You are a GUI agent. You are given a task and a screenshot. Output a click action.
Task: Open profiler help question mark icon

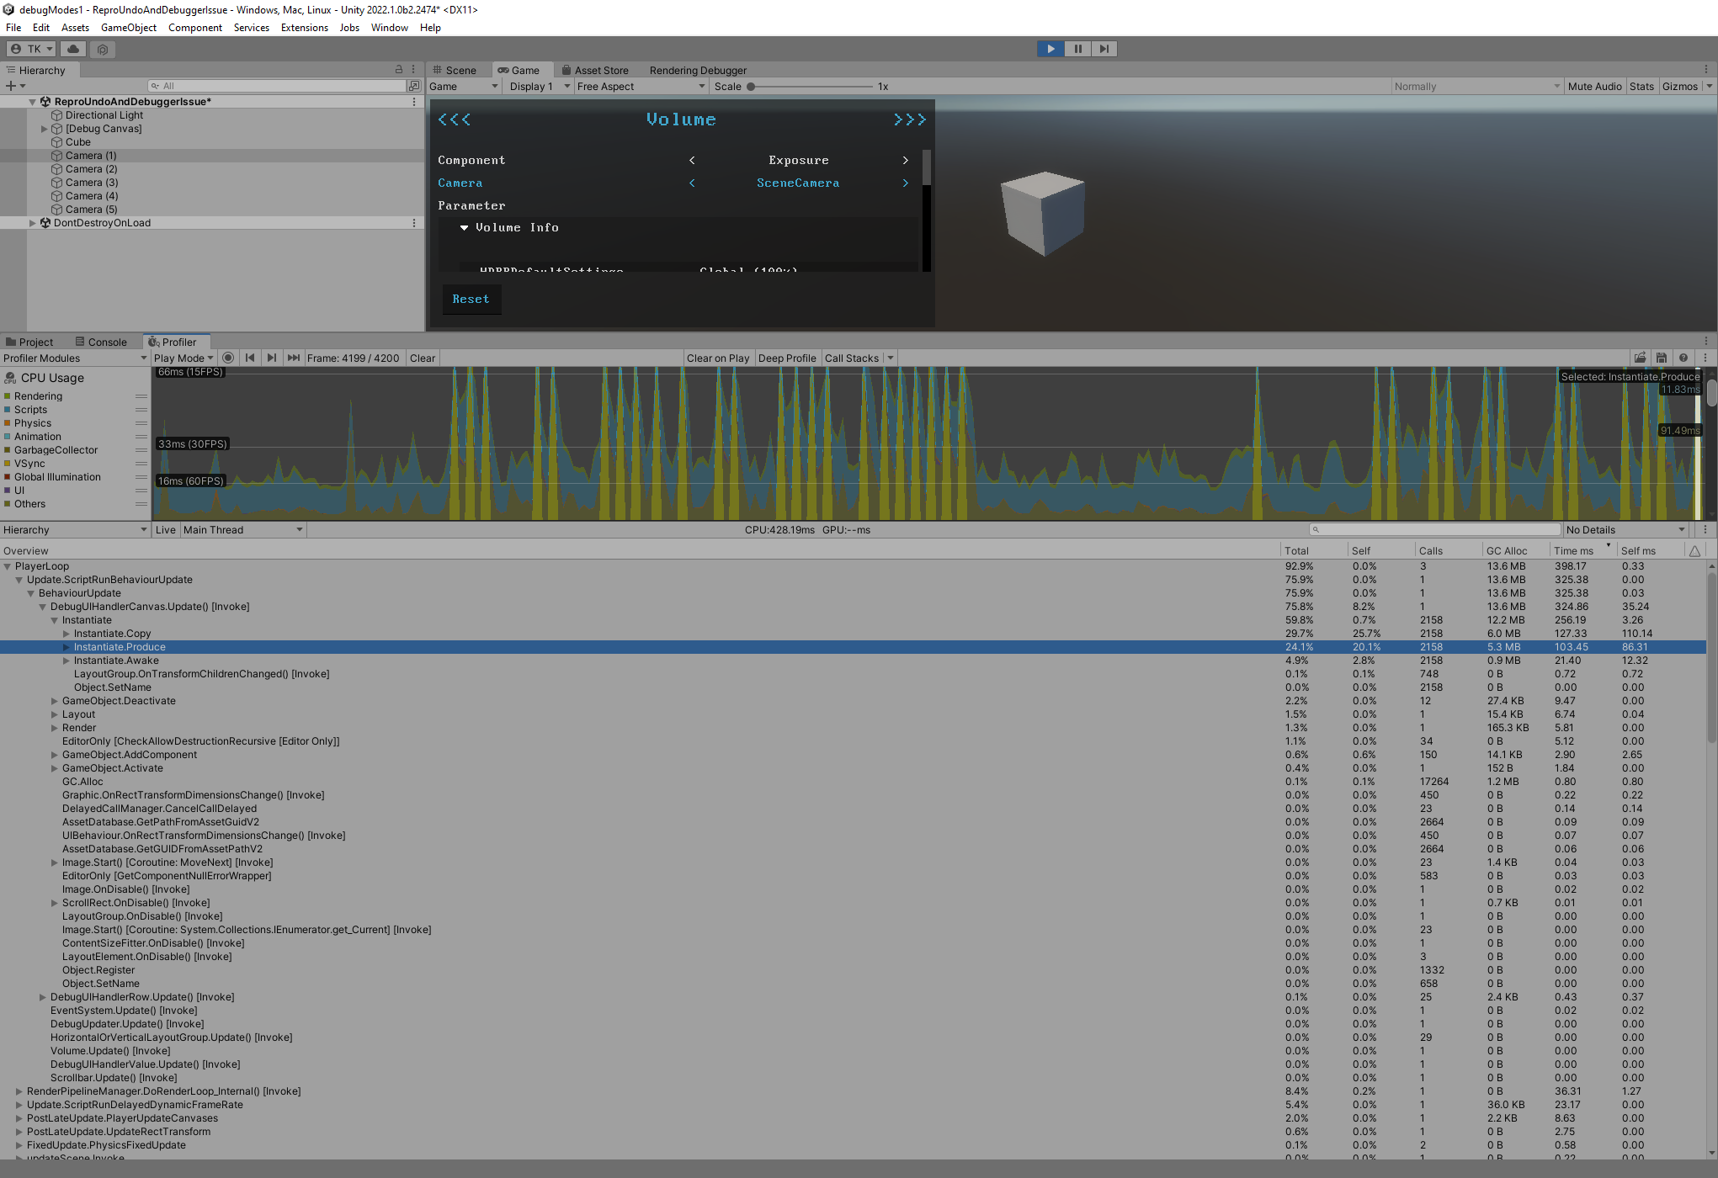click(x=1683, y=358)
